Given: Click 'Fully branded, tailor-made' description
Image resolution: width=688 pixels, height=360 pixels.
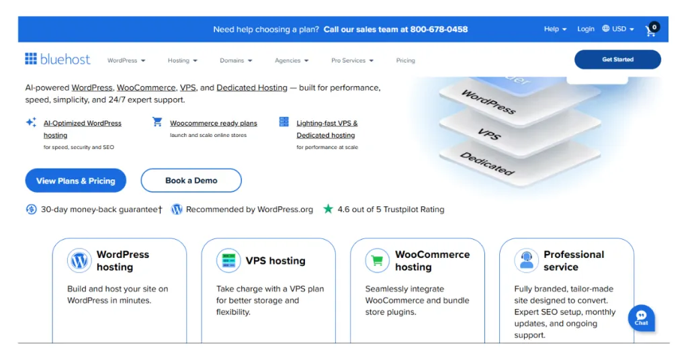Looking at the screenshot, I should 564,312.
